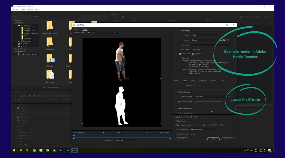Click the Save Preset icon next to Custom
The image size is (285, 158).
(x=220, y=40)
